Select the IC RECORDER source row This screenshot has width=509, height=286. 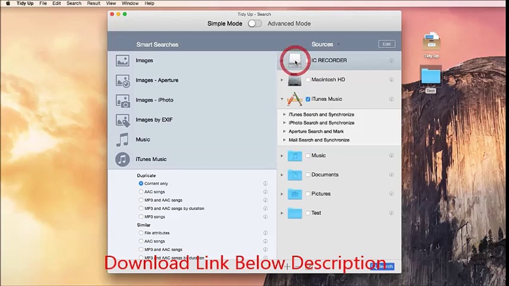339,61
